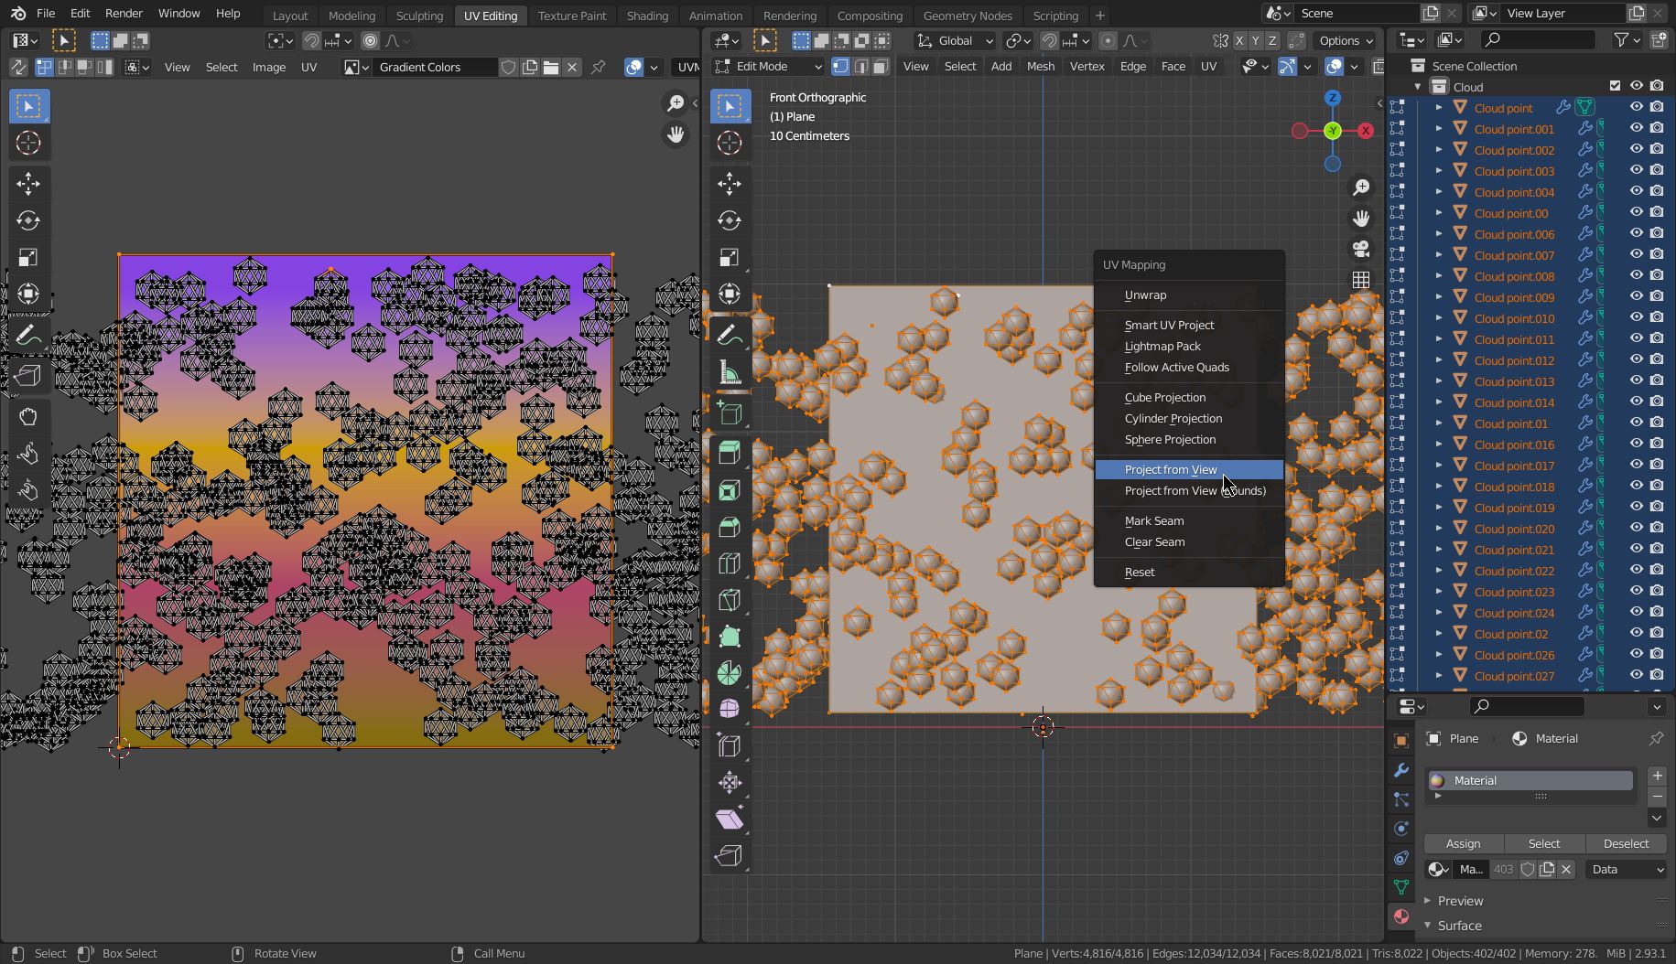Open the Edit Mode dropdown
Screen dimensions: 1676x964
[767, 66]
